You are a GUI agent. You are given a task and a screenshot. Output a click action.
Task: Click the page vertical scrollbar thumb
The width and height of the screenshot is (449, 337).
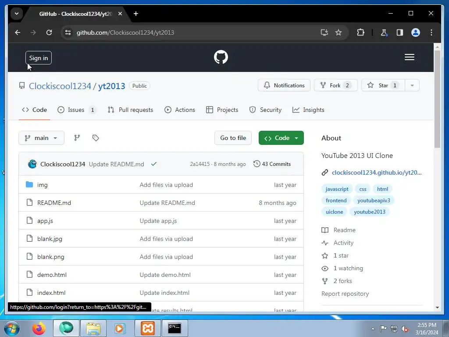(x=437, y=99)
